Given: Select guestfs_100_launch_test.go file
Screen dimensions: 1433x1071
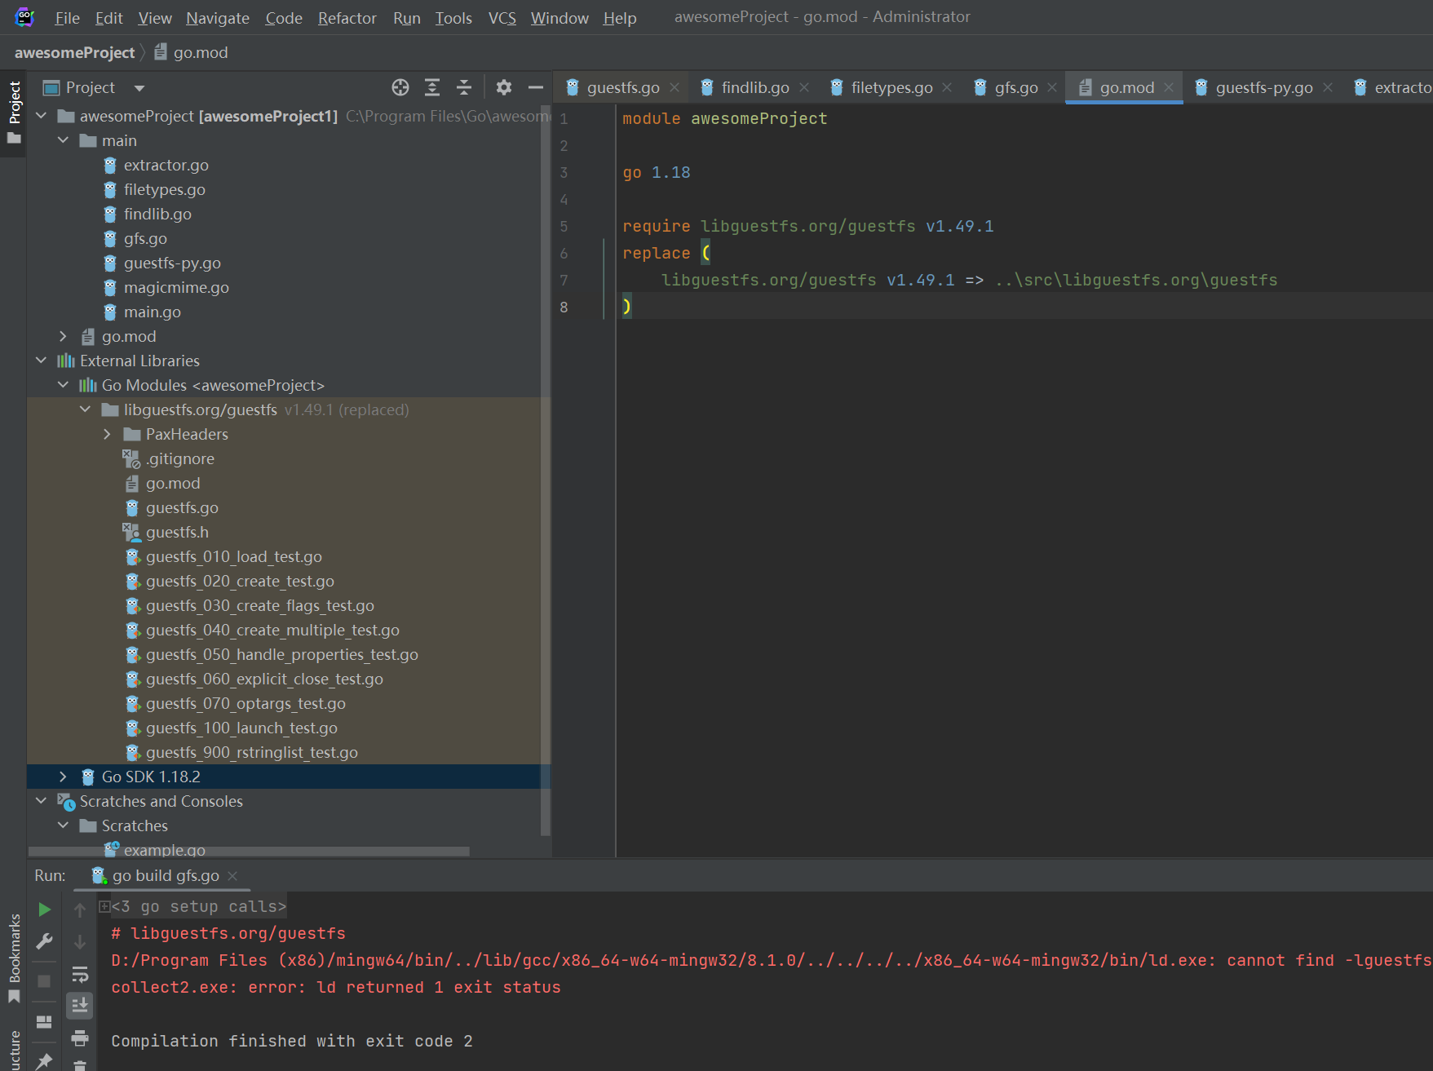Looking at the screenshot, I should [x=241, y=728].
